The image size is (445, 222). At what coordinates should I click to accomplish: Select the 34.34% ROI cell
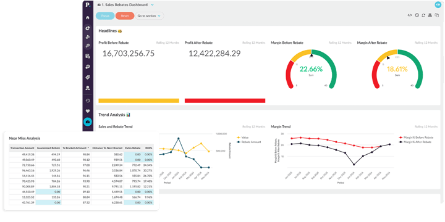[148, 165]
